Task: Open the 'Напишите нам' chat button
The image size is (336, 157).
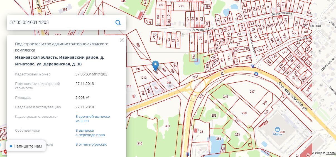Action: 26,146
